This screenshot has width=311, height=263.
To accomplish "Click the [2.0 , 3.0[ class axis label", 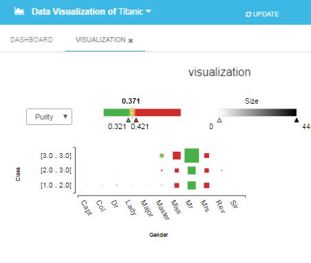I will 56,170.
